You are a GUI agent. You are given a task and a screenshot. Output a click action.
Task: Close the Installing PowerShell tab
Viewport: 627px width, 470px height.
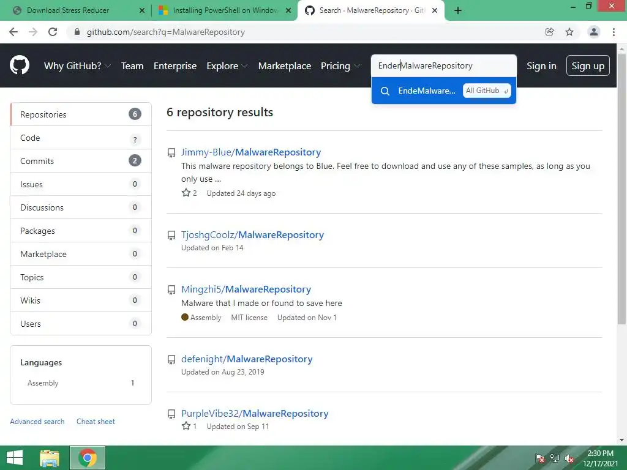coord(288,10)
